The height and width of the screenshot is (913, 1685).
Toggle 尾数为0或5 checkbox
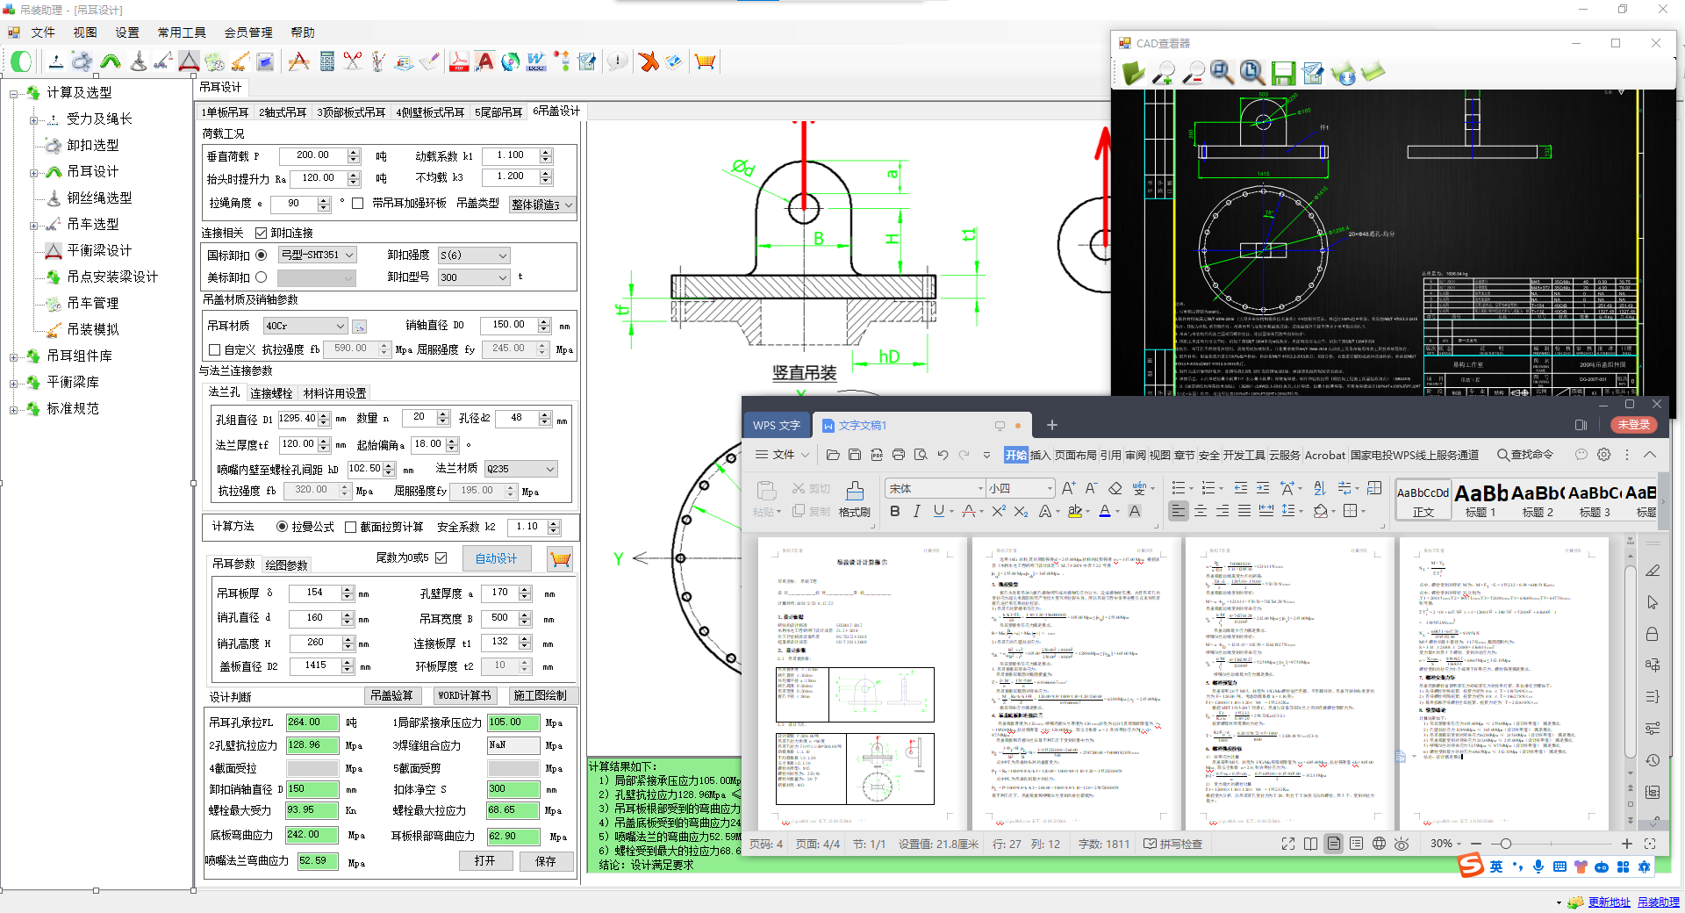coord(441,557)
